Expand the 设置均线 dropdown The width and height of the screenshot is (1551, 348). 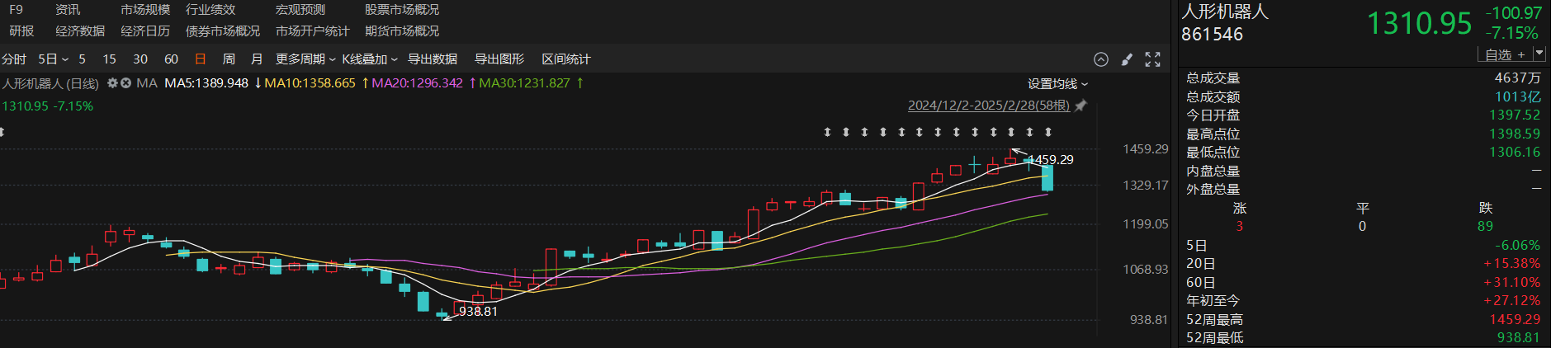(1057, 84)
